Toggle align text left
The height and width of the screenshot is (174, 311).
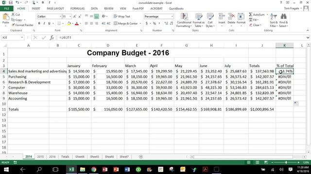click(86, 24)
